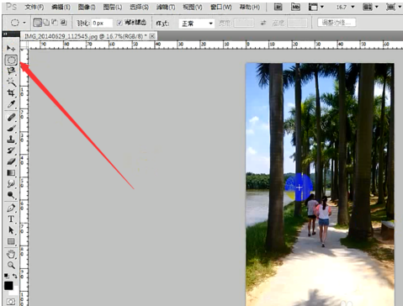
Task: Open the 图像(I) menu
Action: [87, 7]
